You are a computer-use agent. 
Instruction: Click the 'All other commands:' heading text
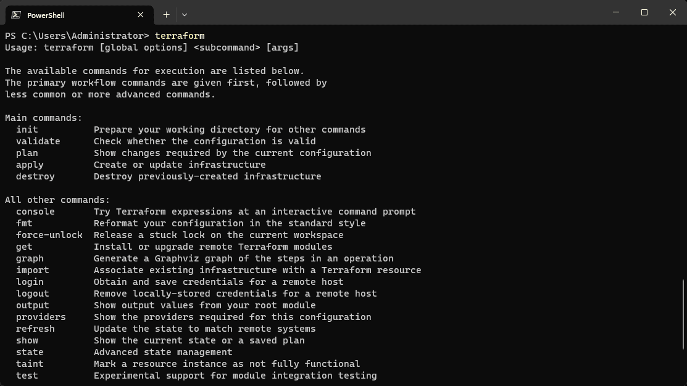point(57,200)
